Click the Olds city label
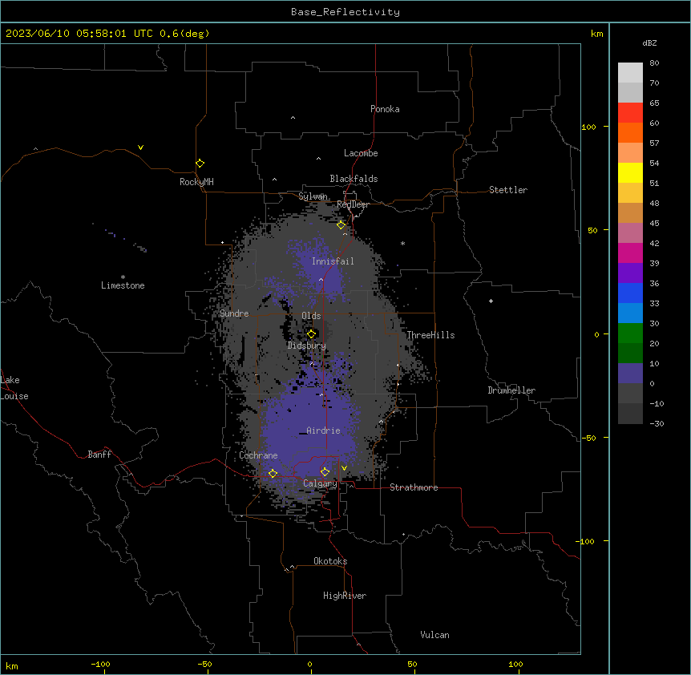Viewport: 691px width, 675px height. click(x=311, y=316)
